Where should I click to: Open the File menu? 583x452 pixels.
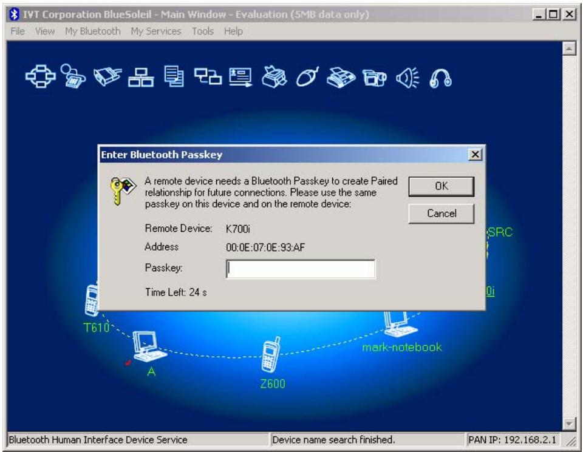[18, 31]
